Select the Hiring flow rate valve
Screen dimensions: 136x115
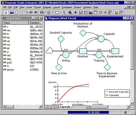[66, 55]
